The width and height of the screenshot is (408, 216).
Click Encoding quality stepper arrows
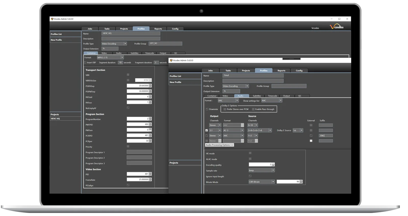(273, 165)
